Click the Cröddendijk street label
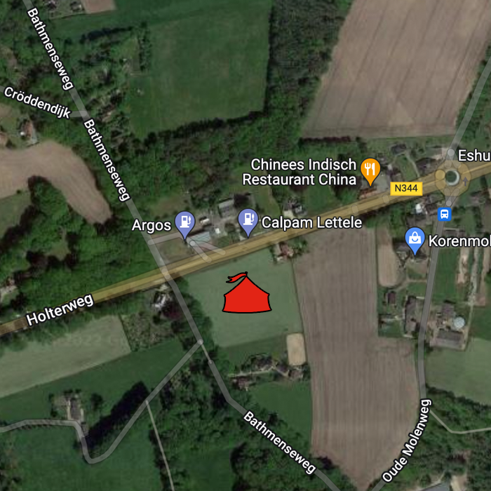Screen dimensions: 491x491 tap(37, 102)
